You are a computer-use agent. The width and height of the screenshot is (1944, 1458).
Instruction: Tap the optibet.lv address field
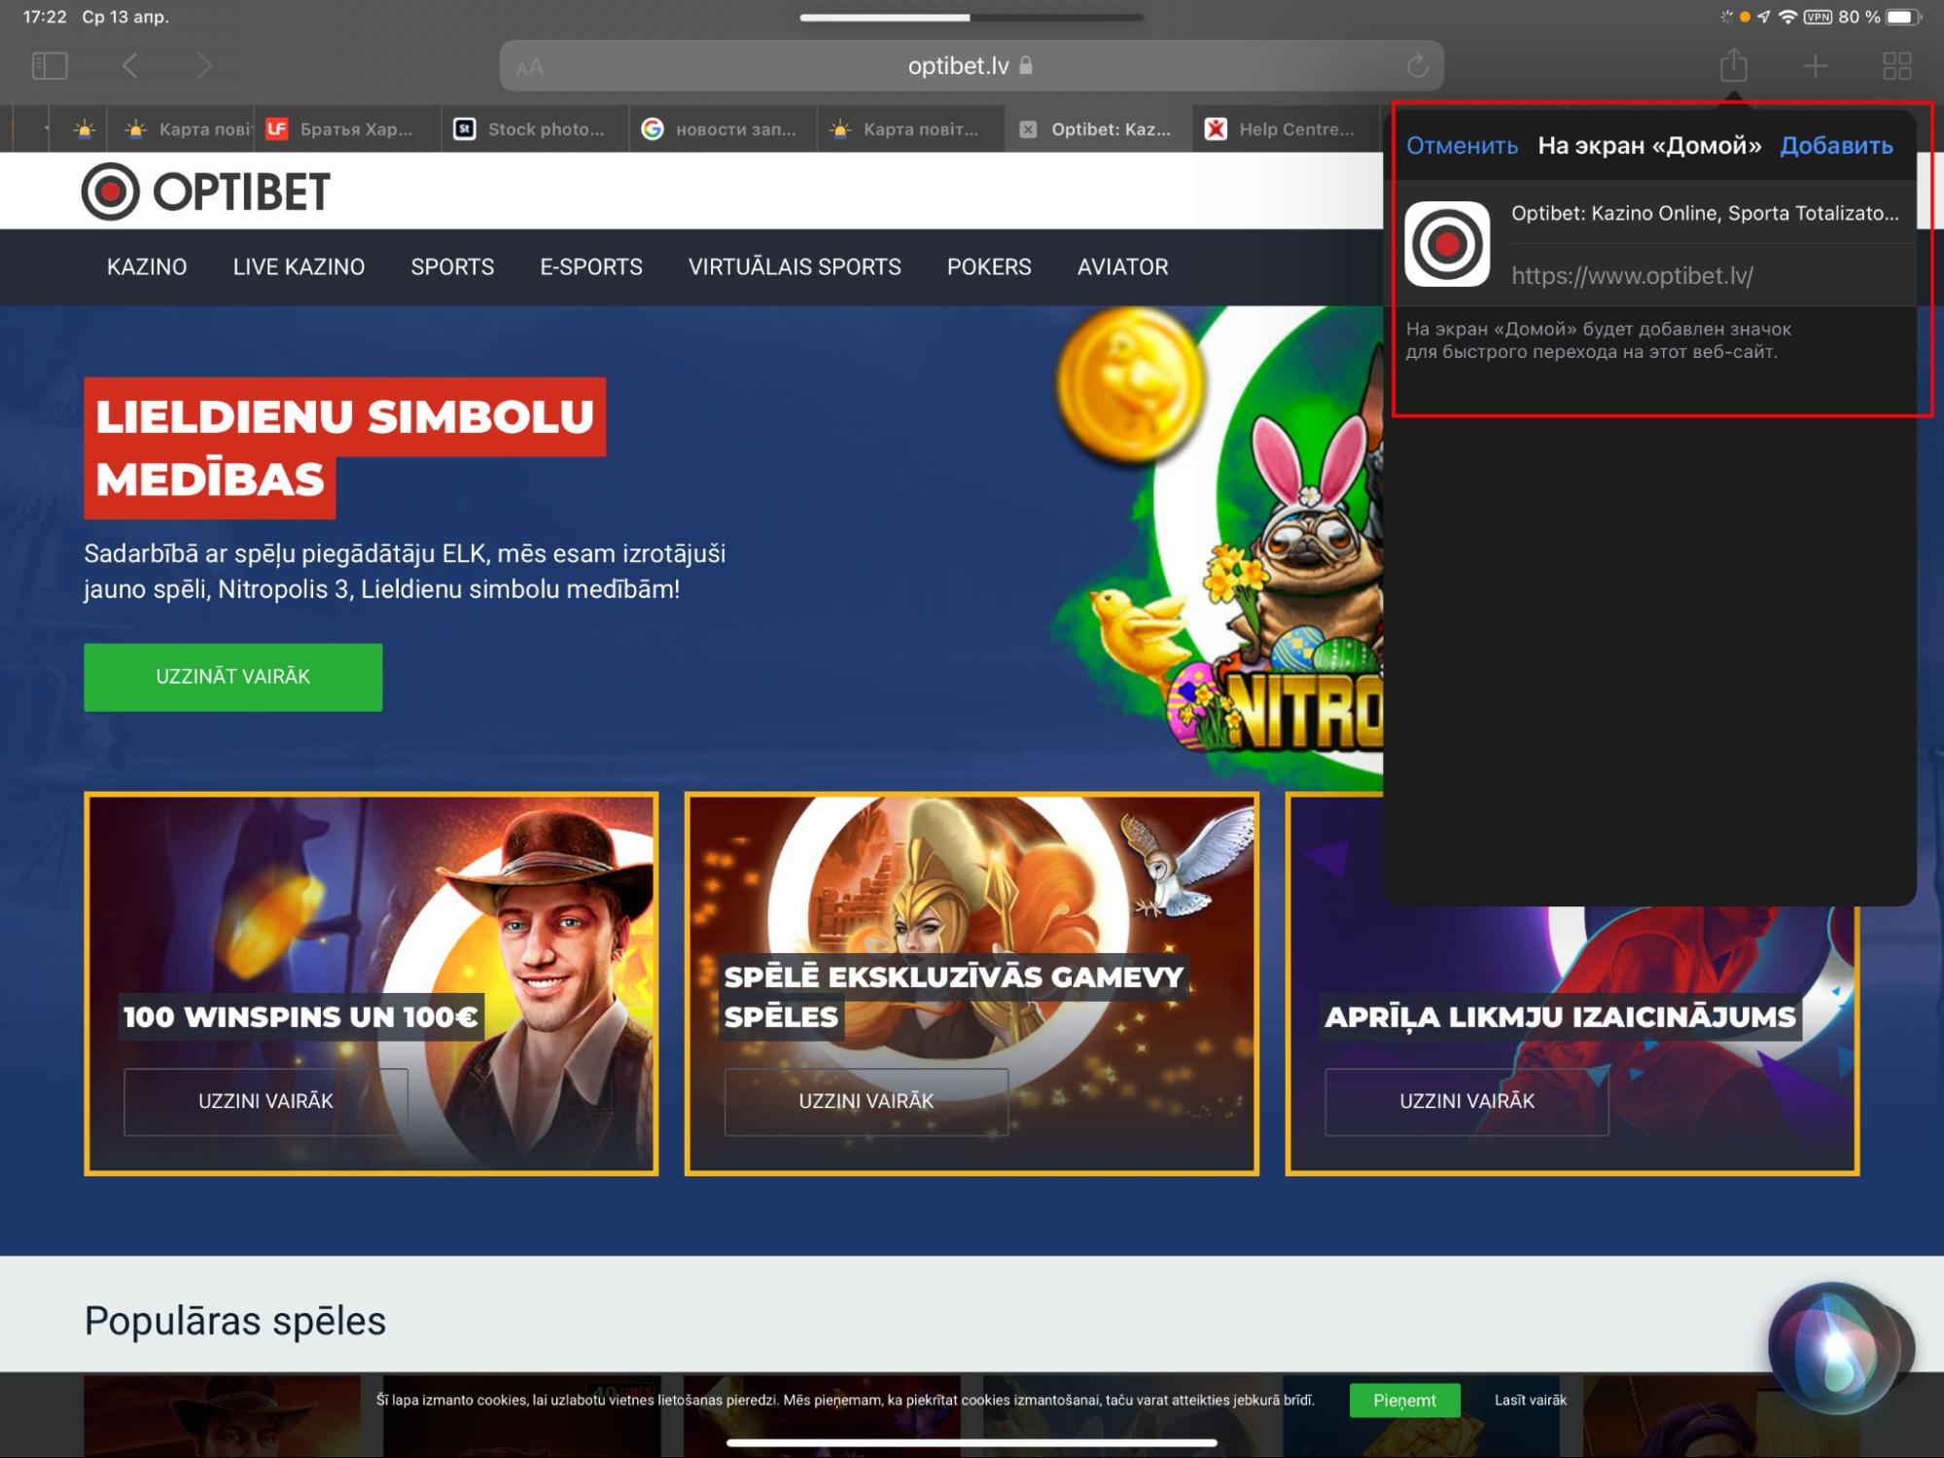[972, 66]
